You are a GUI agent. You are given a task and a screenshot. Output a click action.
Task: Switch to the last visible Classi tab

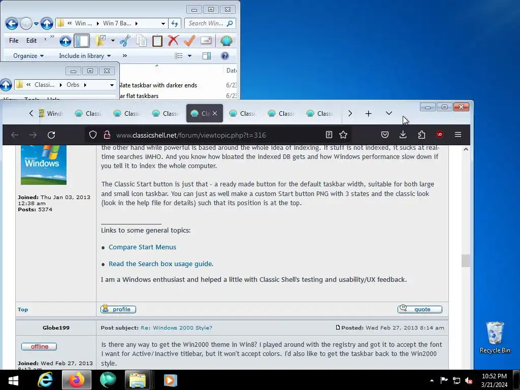pos(320,113)
